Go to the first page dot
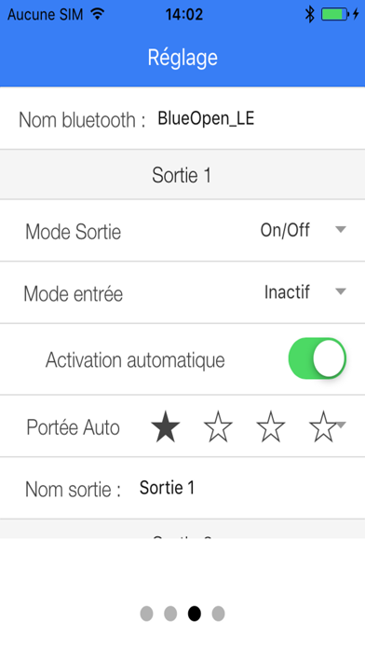Viewport: 365px width, 648px height. point(146,614)
